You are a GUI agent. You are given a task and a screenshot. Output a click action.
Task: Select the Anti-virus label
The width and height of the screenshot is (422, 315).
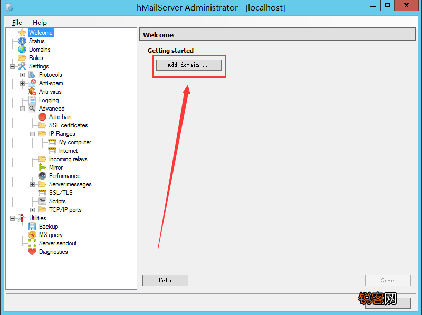pos(50,92)
